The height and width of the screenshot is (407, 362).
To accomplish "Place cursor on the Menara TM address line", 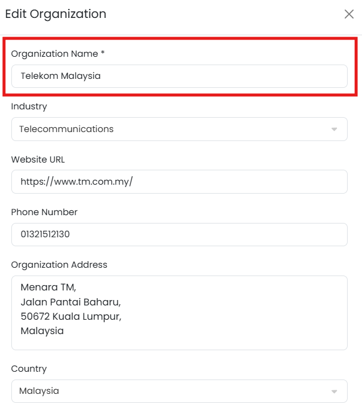I will pos(48,287).
